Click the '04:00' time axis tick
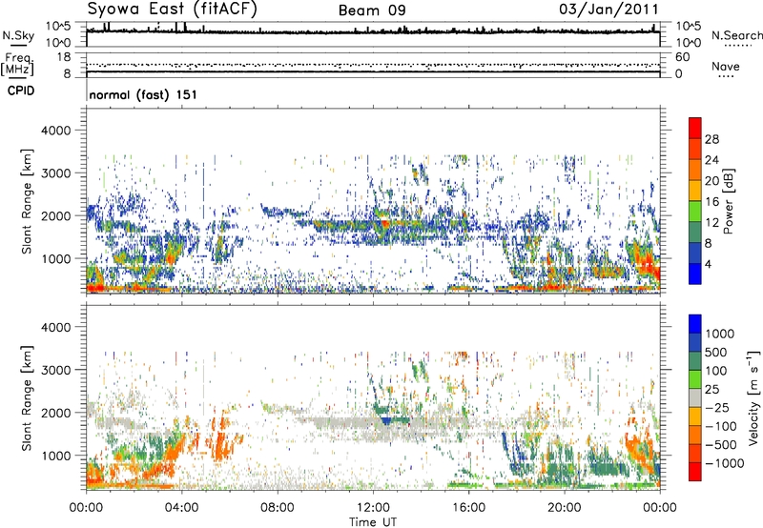Image resolution: width=763 pixels, height=528 pixels. [181, 508]
